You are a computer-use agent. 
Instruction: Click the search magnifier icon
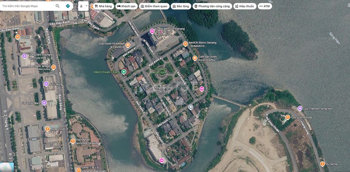coord(57,6)
